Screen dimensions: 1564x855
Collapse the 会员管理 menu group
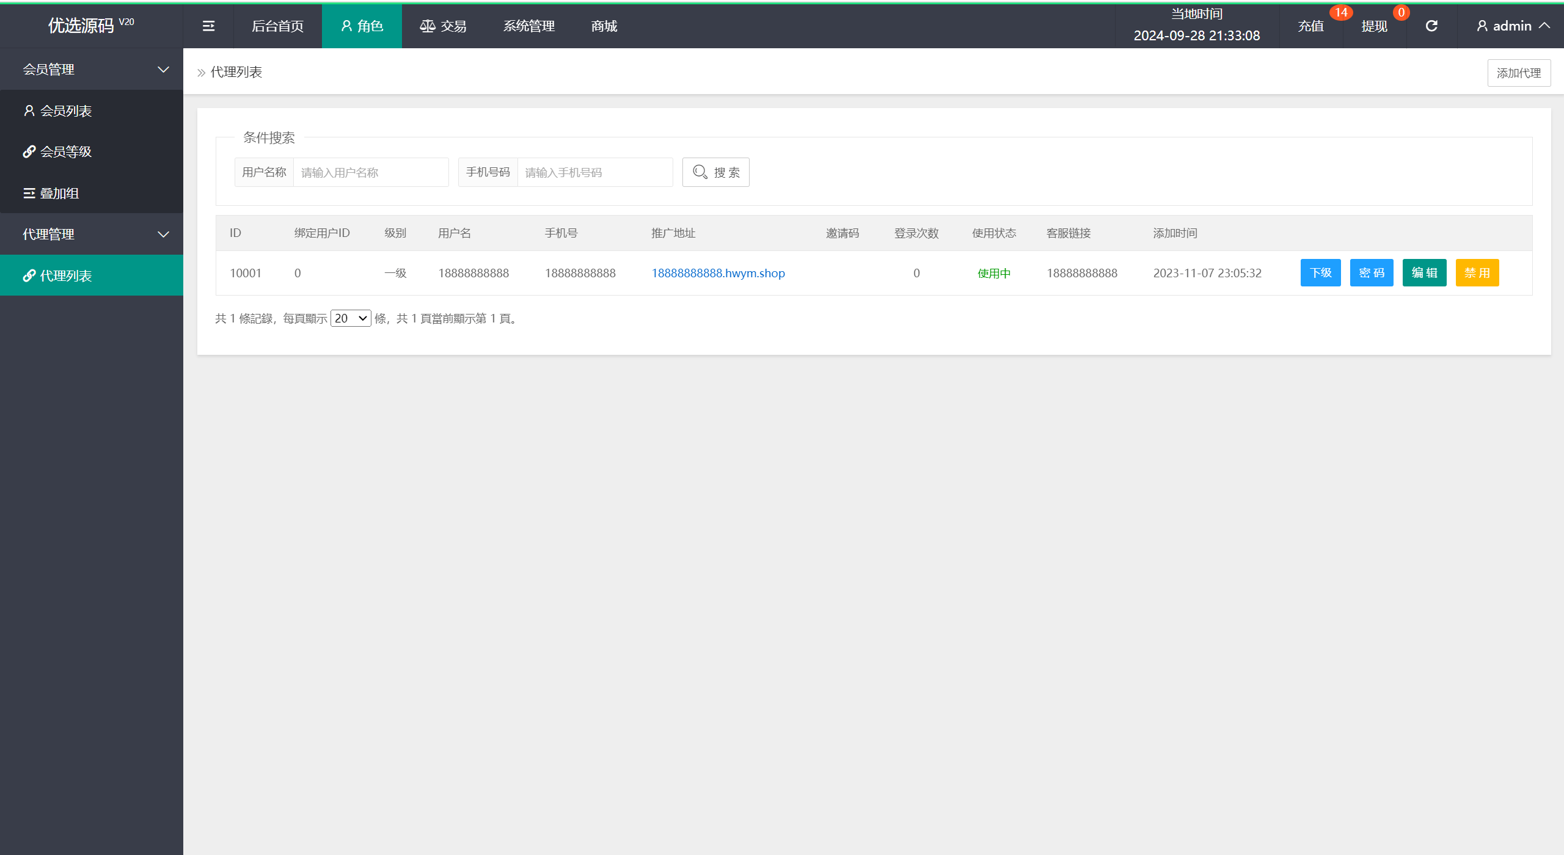92,70
